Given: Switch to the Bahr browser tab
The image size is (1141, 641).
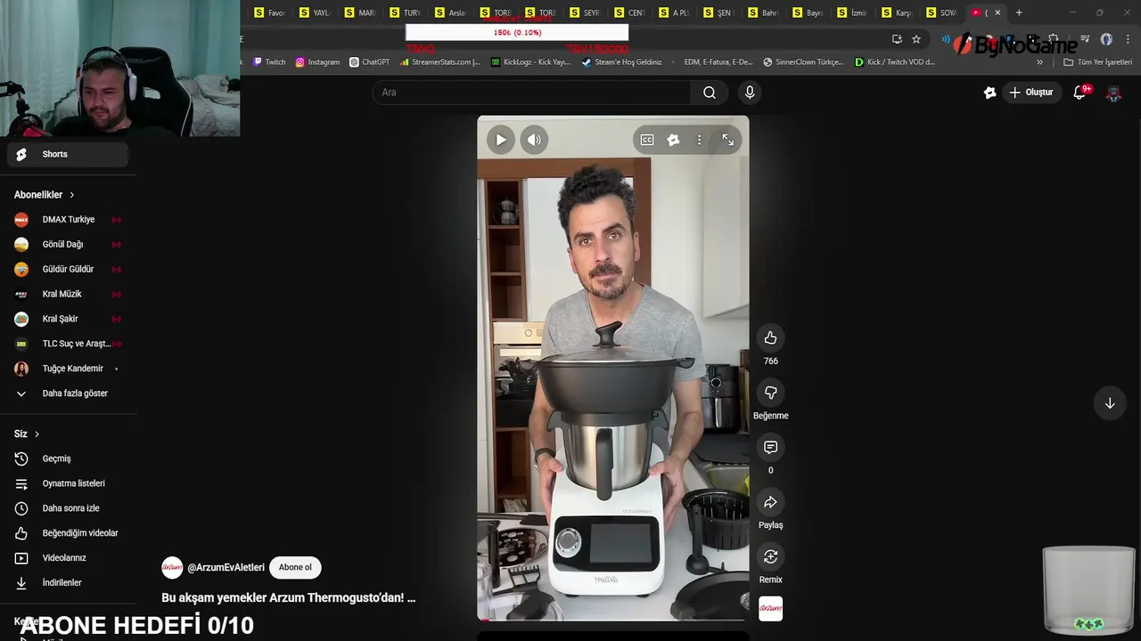Looking at the screenshot, I should (x=763, y=12).
